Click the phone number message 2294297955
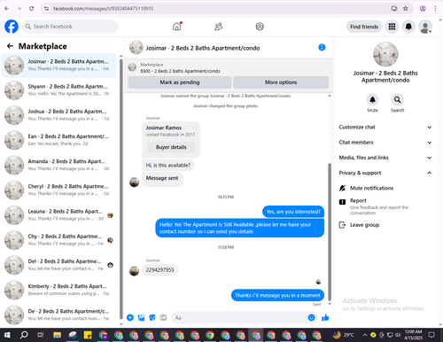The width and height of the screenshot is (443, 342). 159,270
